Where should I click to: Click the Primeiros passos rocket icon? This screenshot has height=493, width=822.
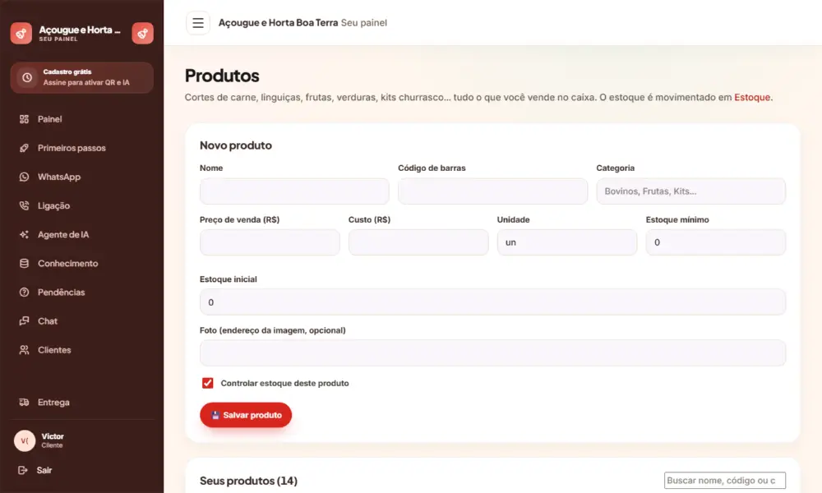pyautogui.click(x=24, y=148)
